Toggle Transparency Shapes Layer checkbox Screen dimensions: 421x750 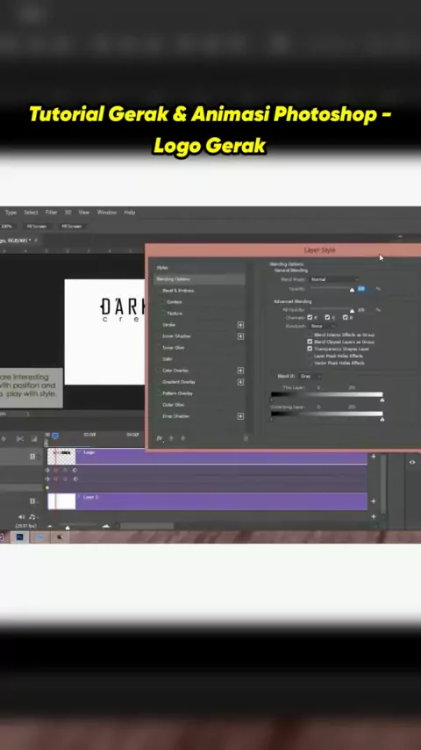pos(310,349)
